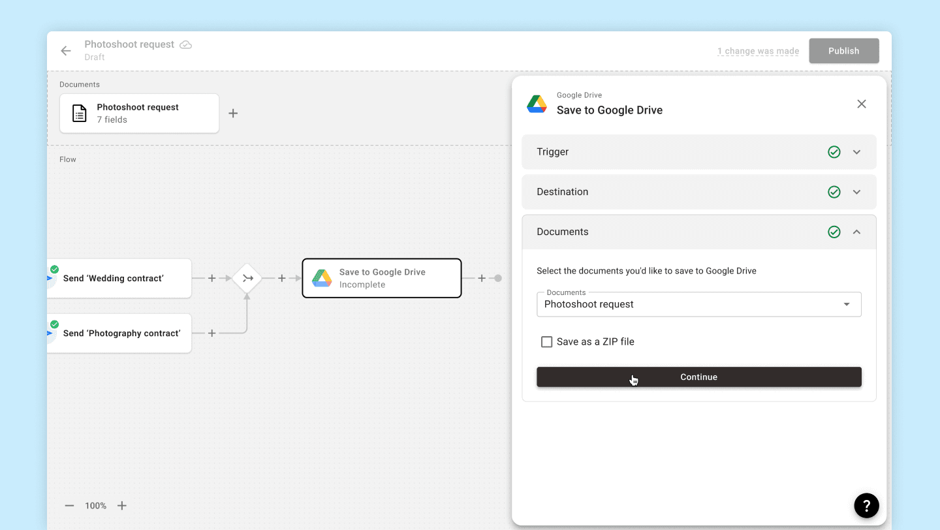Image resolution: width=940 pixels, height=530 pixels.
Task: Click the Google Drive logo in the panel header
Action: pyautogui.click(x=537, y=104)
